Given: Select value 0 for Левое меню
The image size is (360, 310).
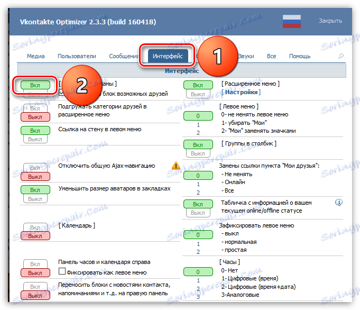Looking at the screenshot, I should (x=198, y=116).
